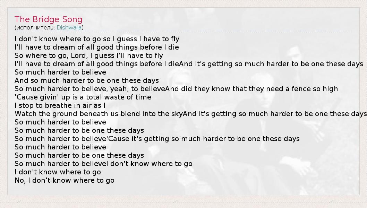Image resolution: width=367 pixels, height=208 pixels.
Task: Open the Dishwalla artist link
Action: (69, 27)
